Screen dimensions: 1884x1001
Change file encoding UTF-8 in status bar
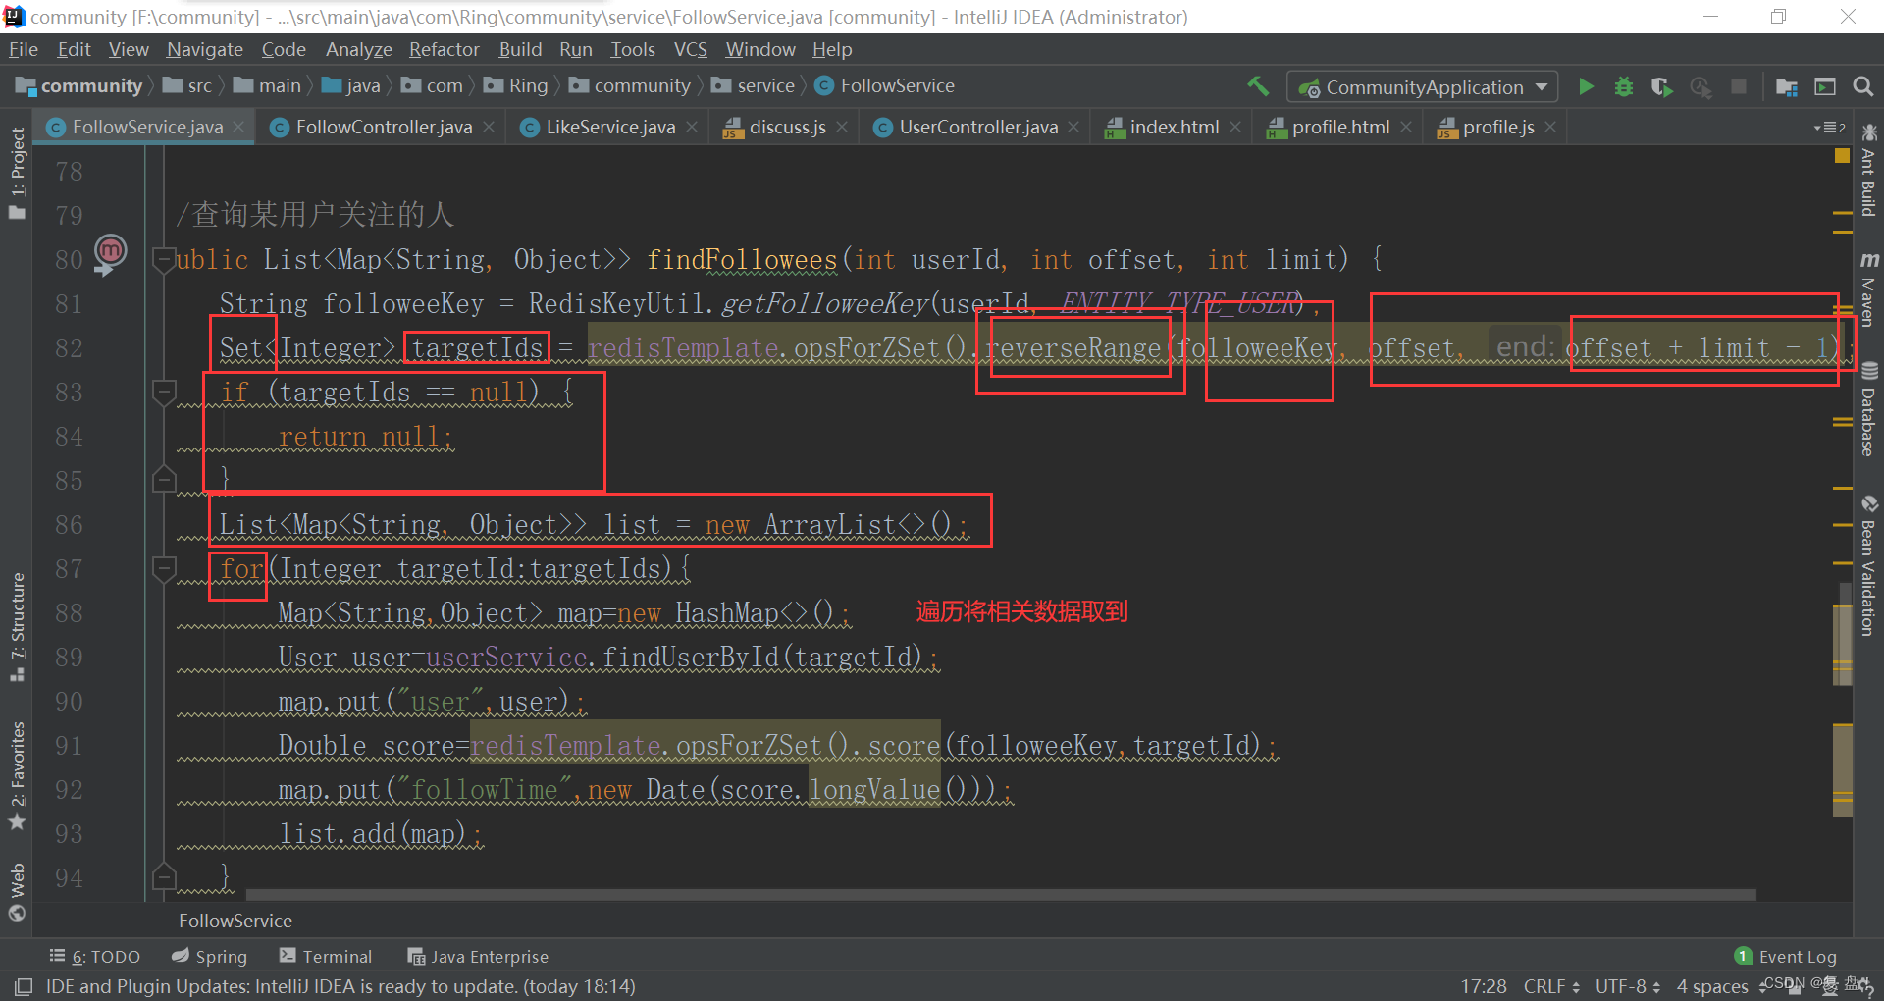point(1627,986)
